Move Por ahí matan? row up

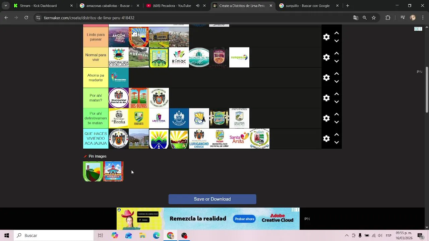click(336, 94)
